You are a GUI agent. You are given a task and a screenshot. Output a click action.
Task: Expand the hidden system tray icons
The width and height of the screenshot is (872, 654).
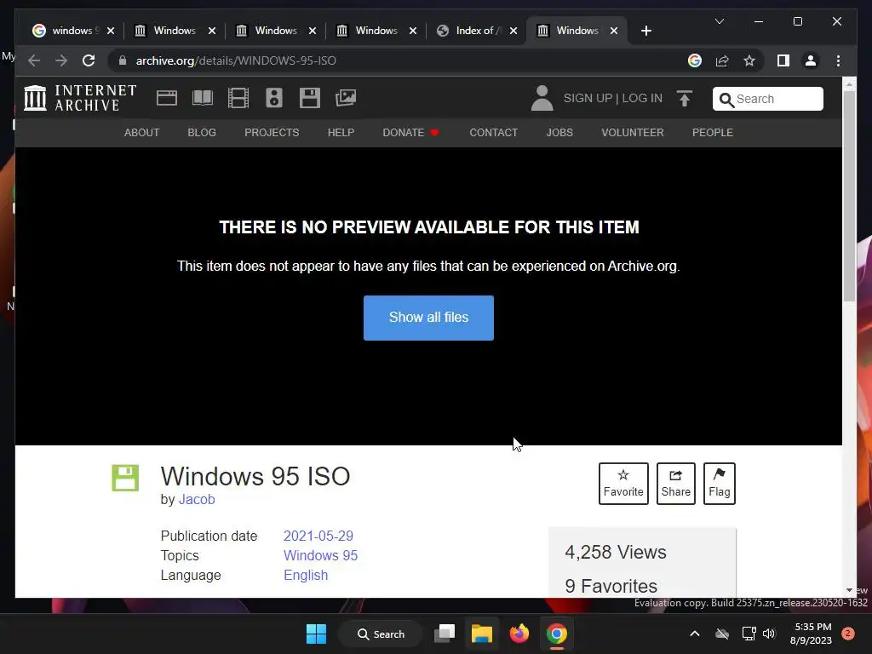(695, 634)
